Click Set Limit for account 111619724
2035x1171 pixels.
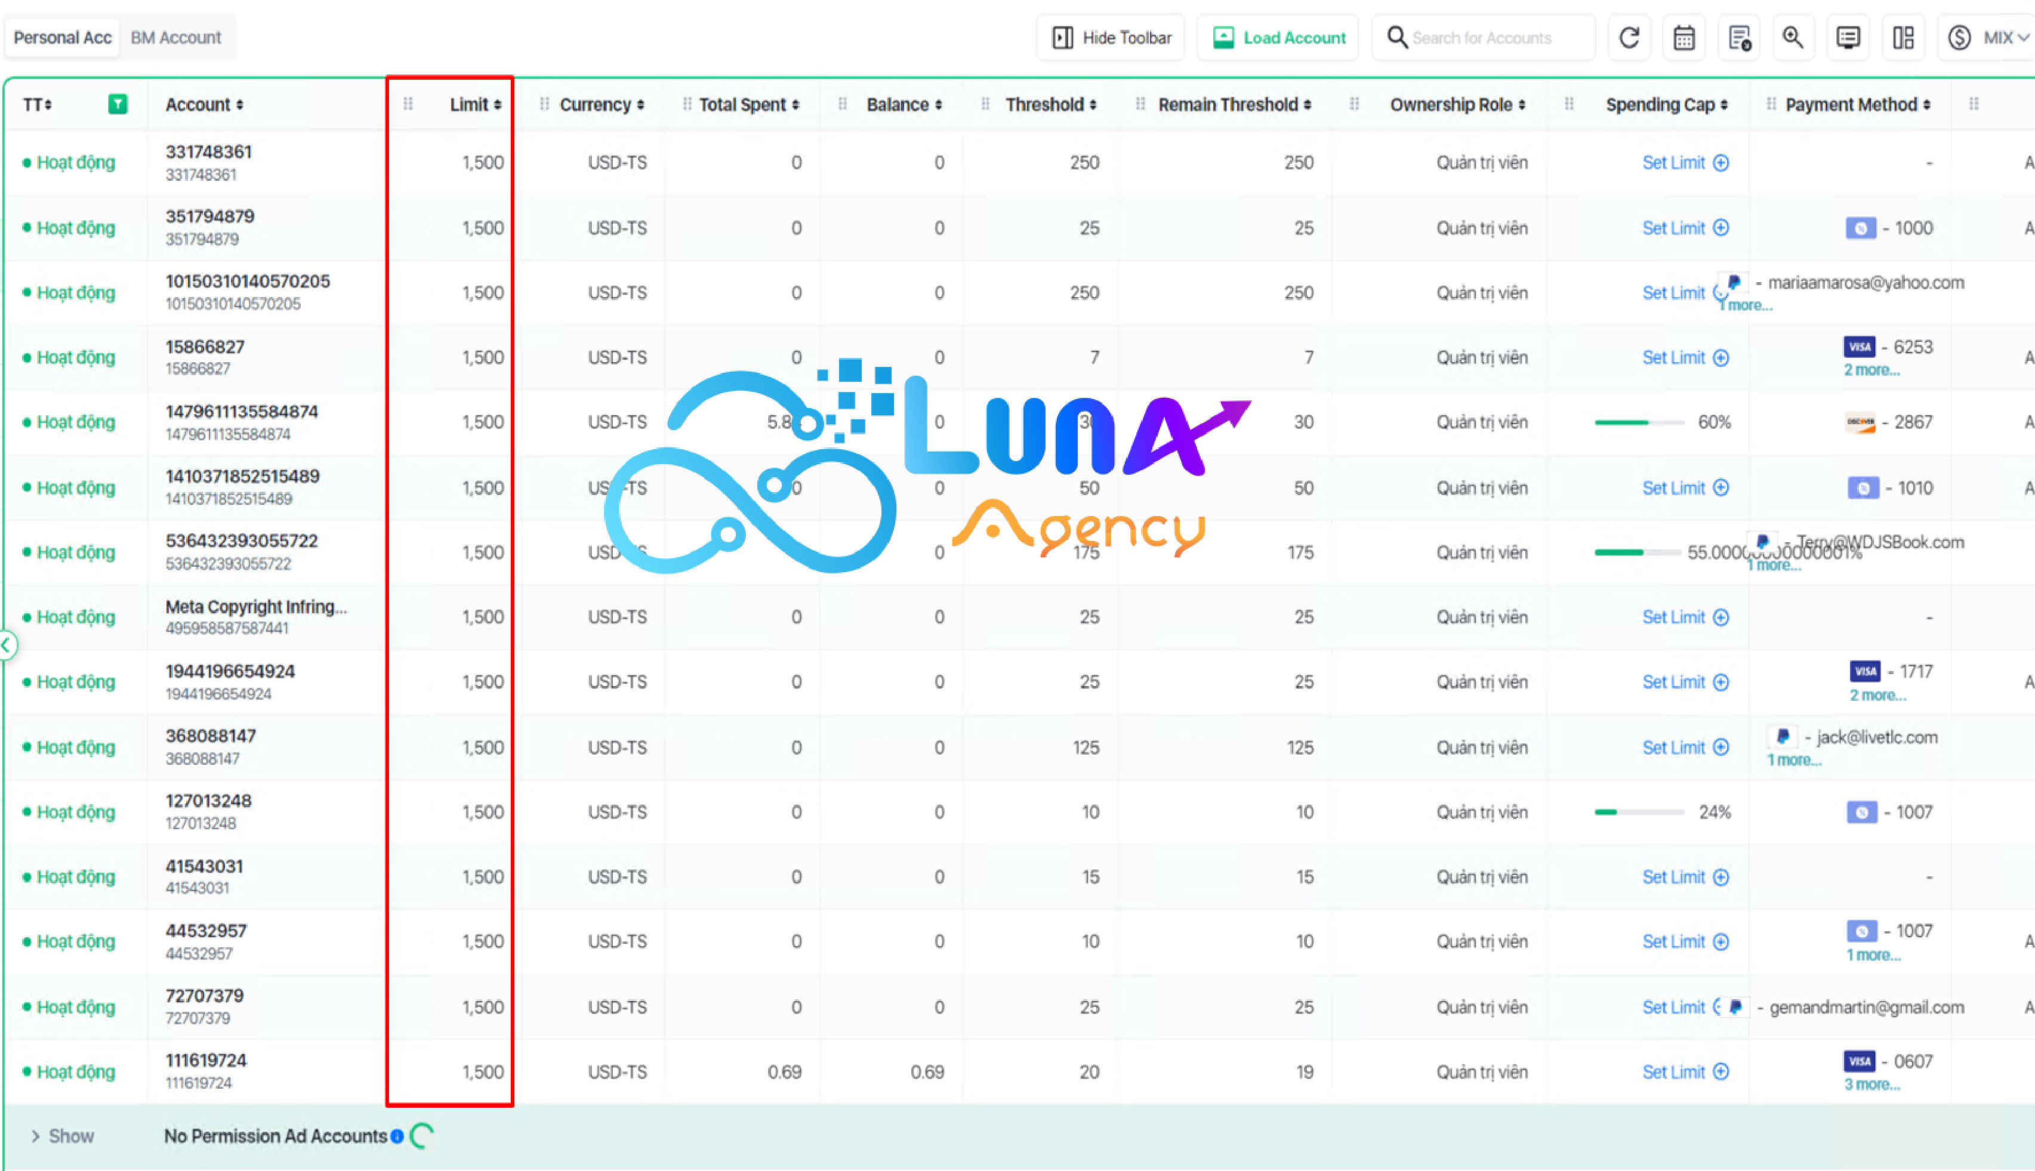[1673, 1072]
